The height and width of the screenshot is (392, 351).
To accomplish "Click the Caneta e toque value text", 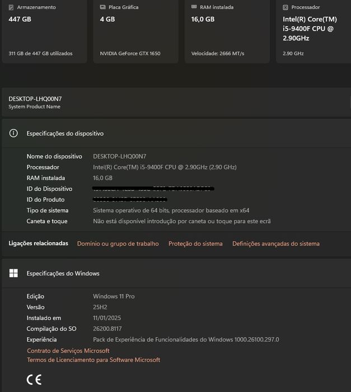I will [x=182, y=222].
